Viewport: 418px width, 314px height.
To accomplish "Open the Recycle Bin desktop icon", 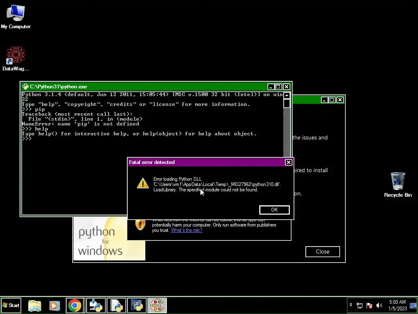I will [x=398, y=185].
